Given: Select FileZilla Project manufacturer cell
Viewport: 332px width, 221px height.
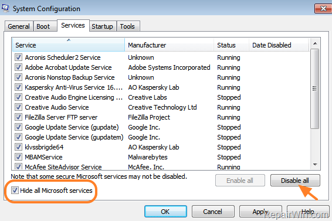Looking at the screenshot, I should [149, 117].
